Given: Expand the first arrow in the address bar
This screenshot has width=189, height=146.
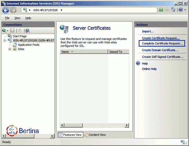Looking at the screenshot, I should click(x=30, y=10).
